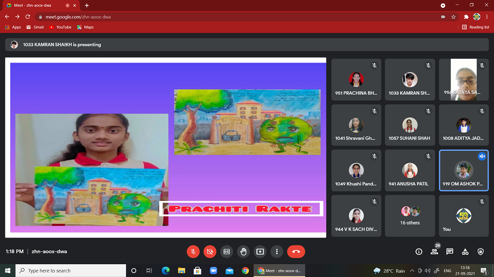Raise hand in the meeting
This screenshot has height=277, width=494.
(243, 251)
